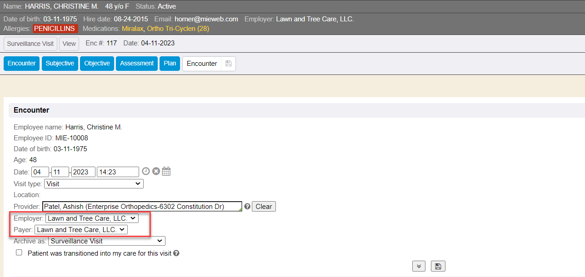The height and width of the screenshot is (277, 585).
Task: Click the save icon on the Encounter tab
Action: [x=228, y=64]
